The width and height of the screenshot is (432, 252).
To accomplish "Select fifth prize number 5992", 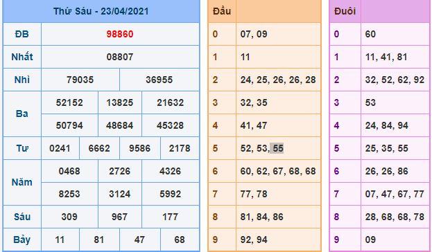I will [x=171, y=194].
